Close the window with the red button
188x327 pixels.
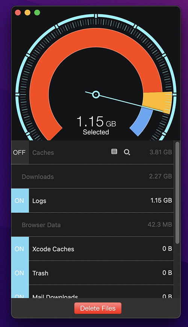click(18, 12)
